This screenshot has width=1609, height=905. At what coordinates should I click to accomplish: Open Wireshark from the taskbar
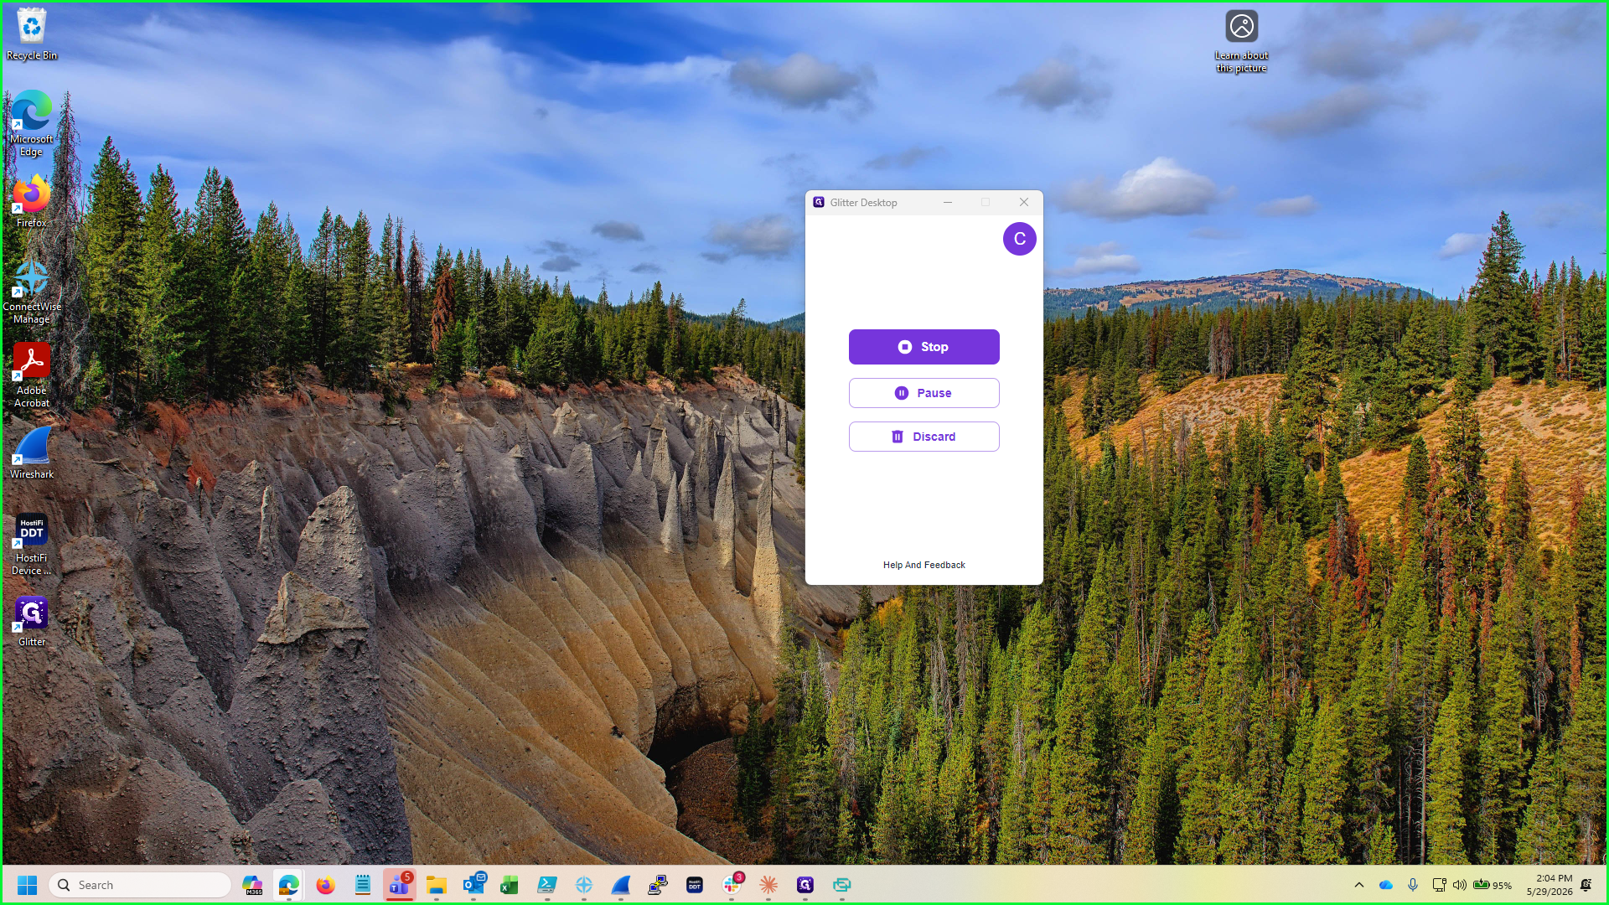point(621,885)
